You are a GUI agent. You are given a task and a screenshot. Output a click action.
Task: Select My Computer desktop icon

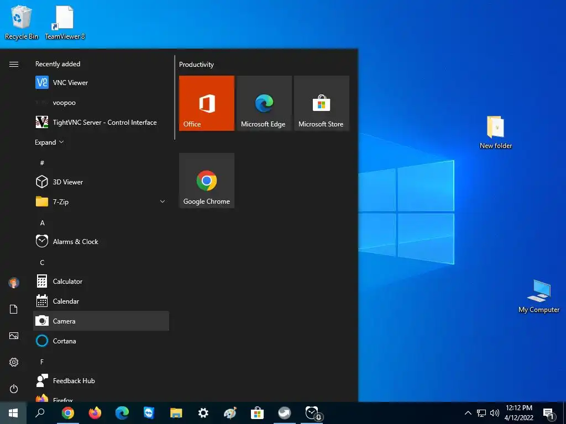point(539,296)
